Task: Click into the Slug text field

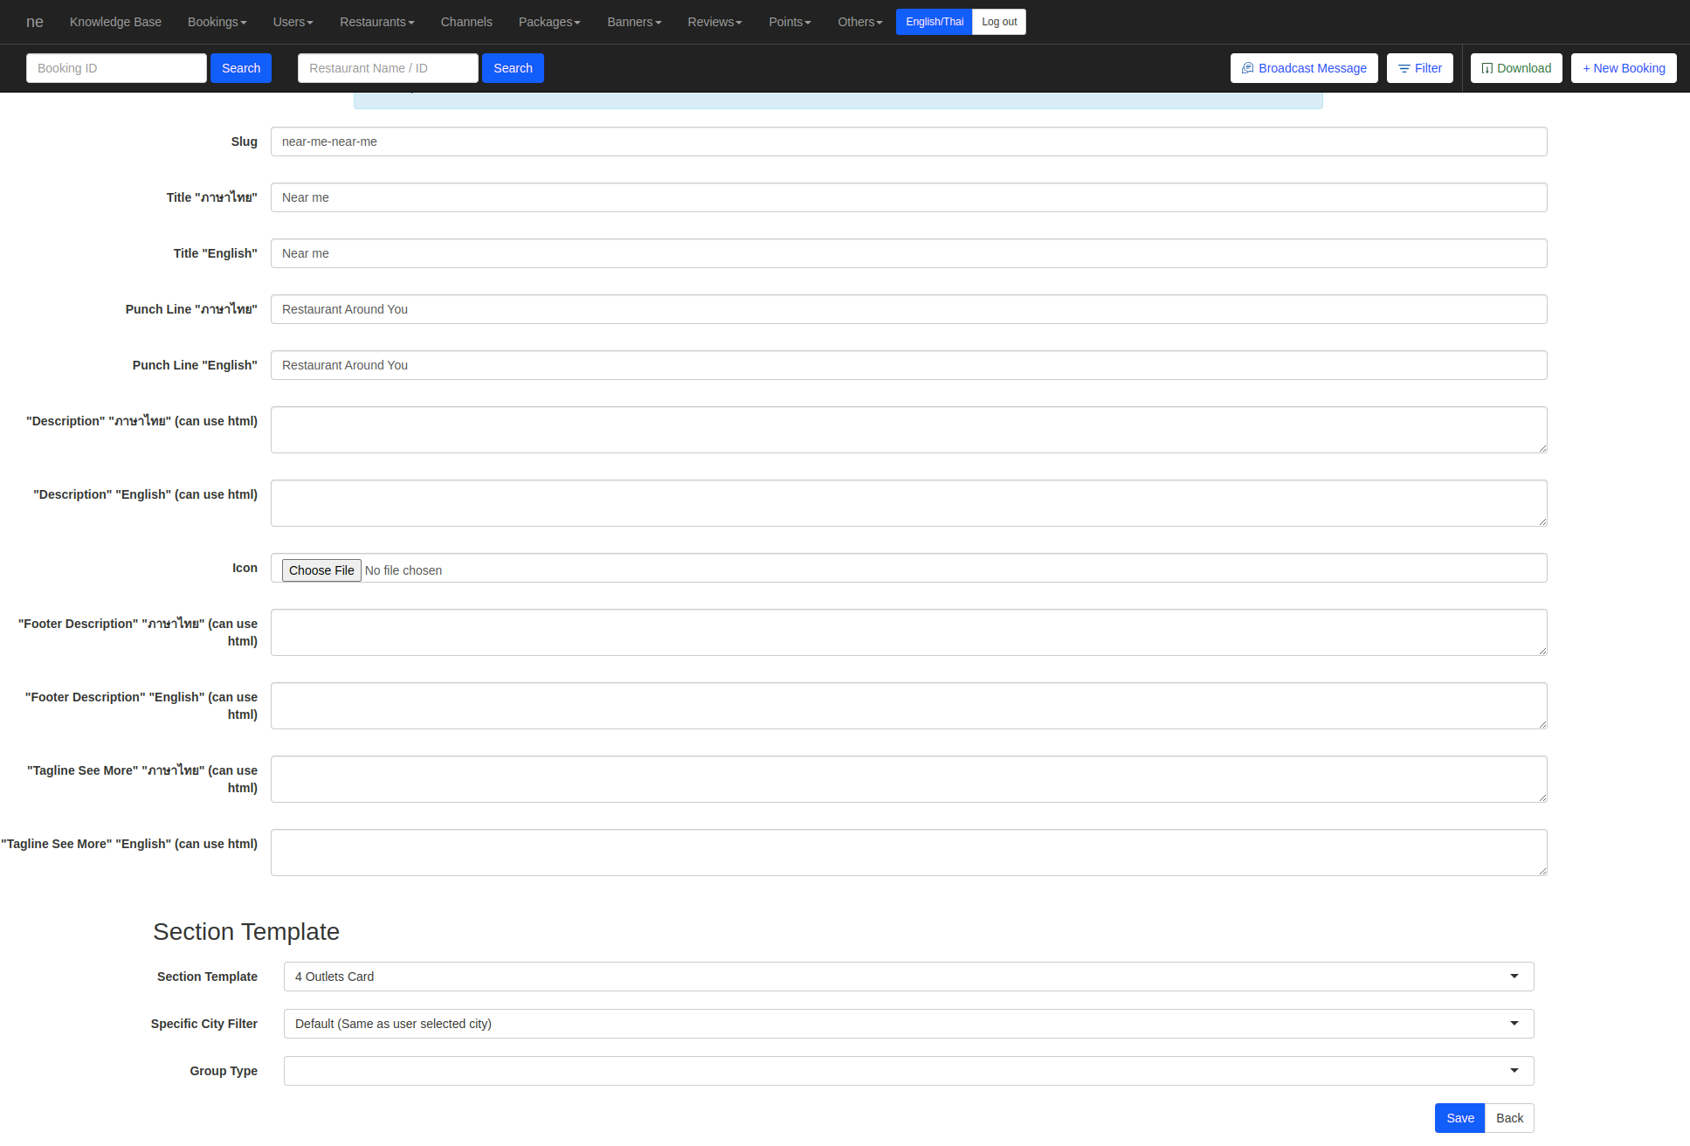Action: (x=908, y=142)
